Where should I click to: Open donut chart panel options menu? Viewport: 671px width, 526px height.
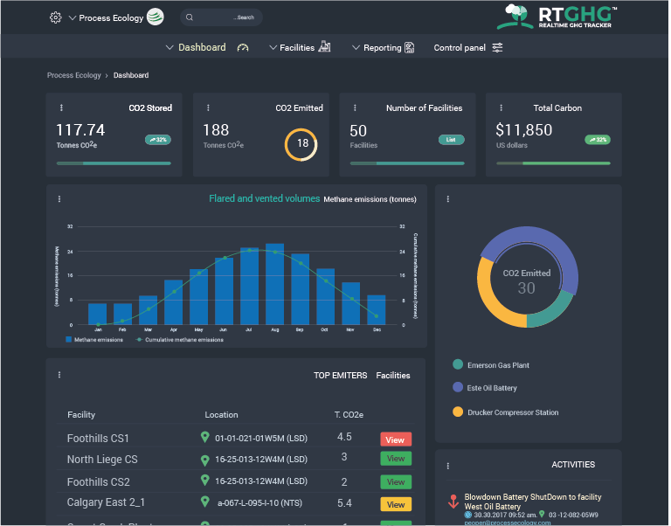[448, 199]
